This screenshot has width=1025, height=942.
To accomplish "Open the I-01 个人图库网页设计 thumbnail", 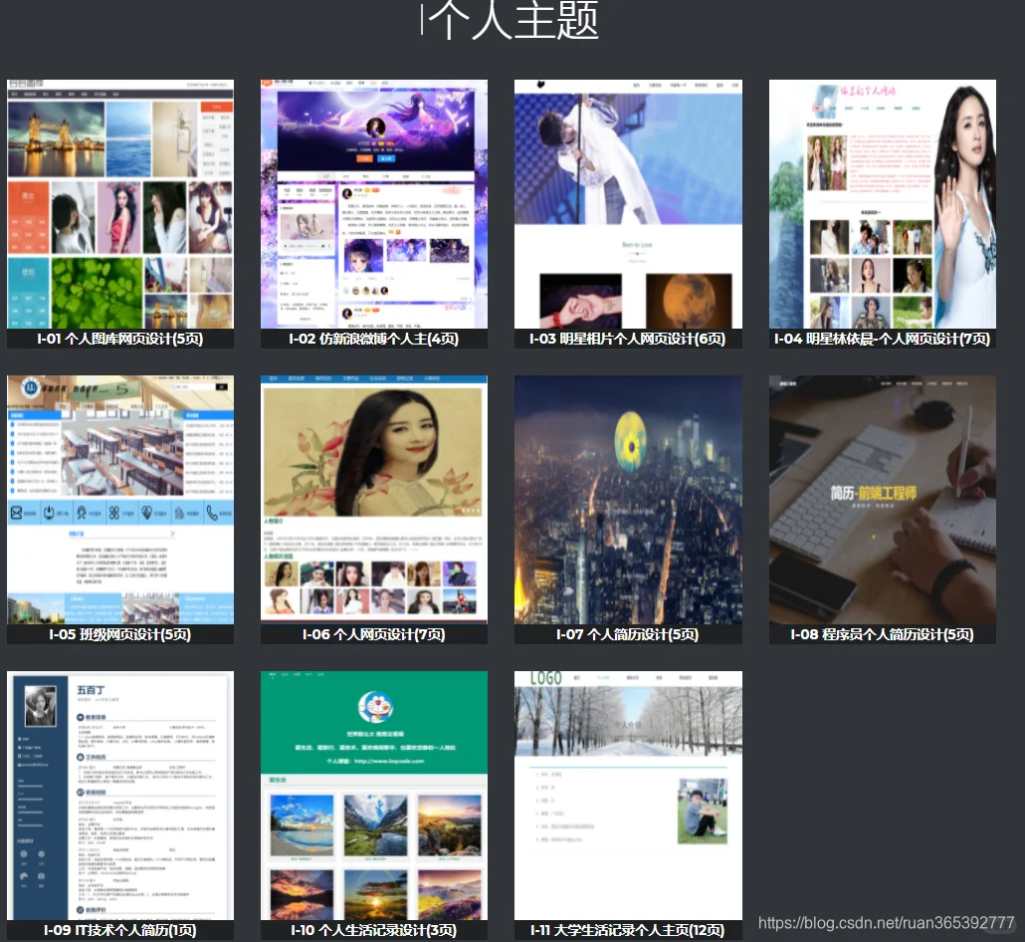I will (x=119, y=202).
